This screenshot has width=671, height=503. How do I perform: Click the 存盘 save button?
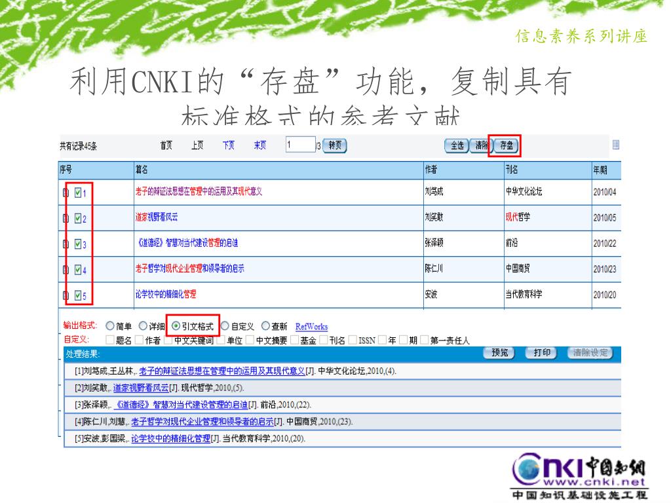507,146
